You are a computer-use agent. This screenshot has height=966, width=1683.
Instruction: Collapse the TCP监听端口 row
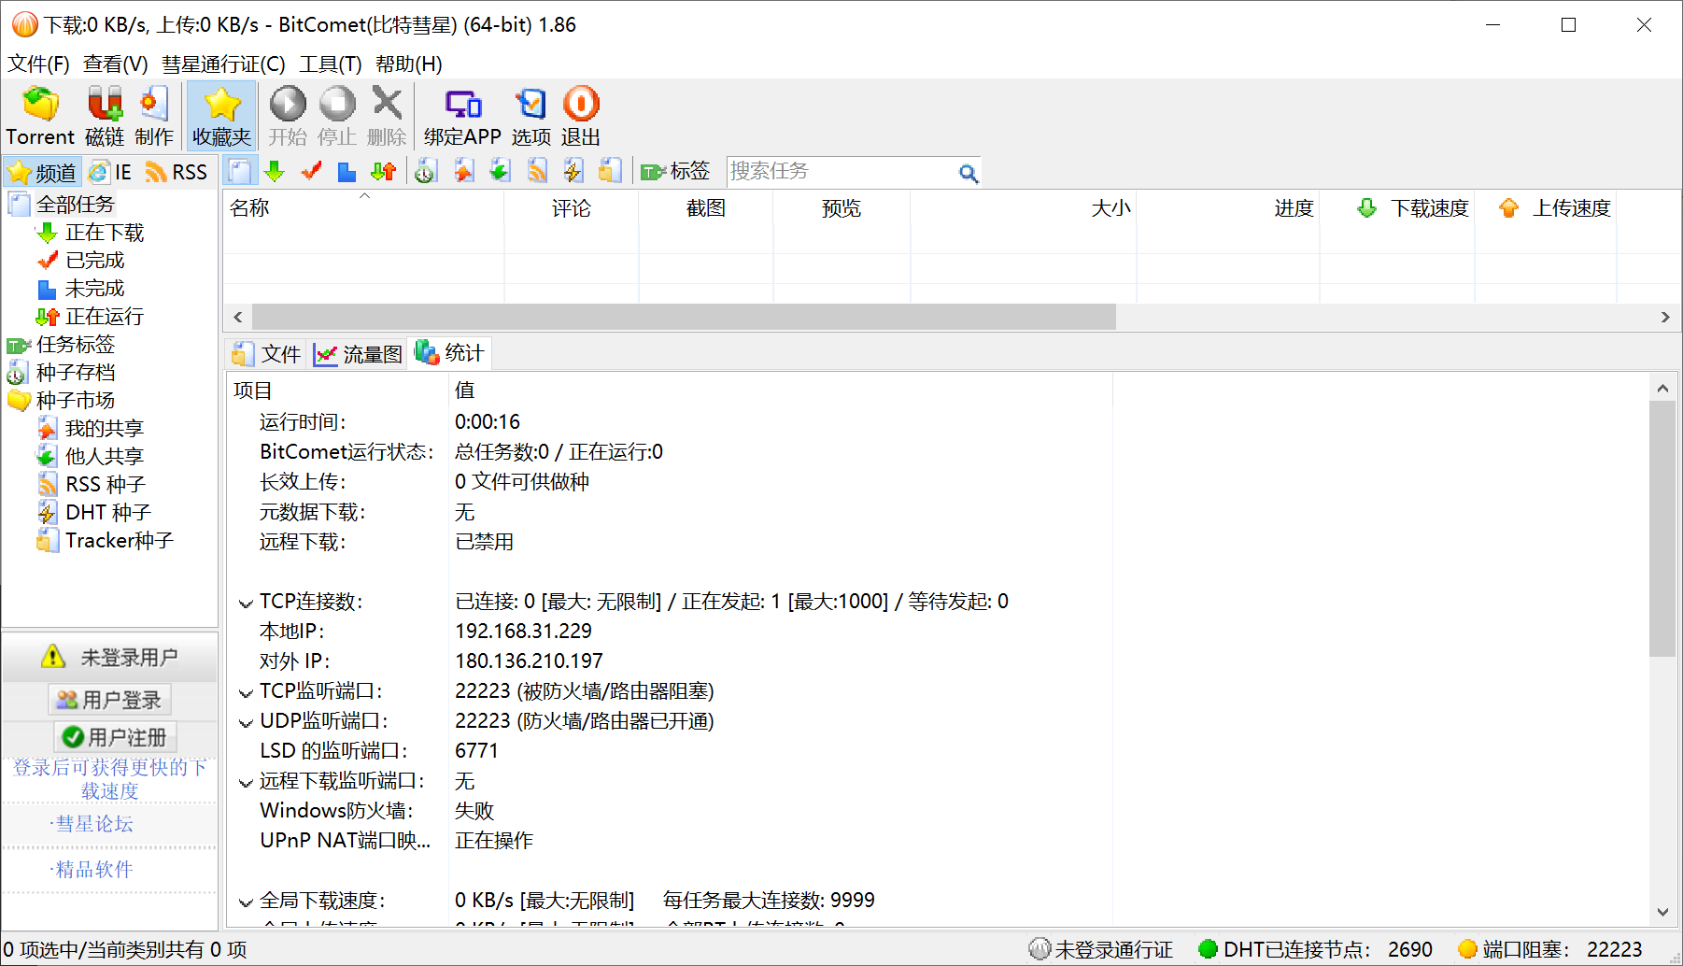[x=246, y=692]
